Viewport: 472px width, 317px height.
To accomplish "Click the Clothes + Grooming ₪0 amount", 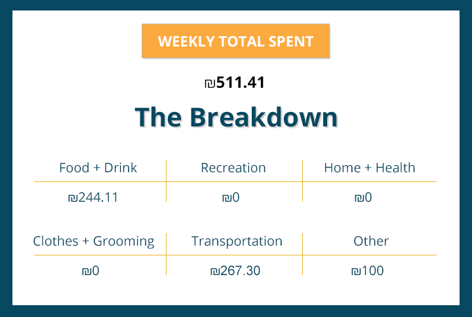I will coord(90,270).
